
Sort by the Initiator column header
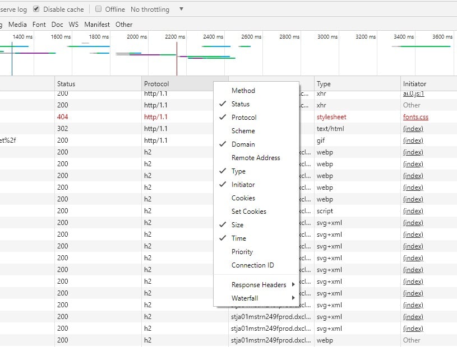(414, 84)
